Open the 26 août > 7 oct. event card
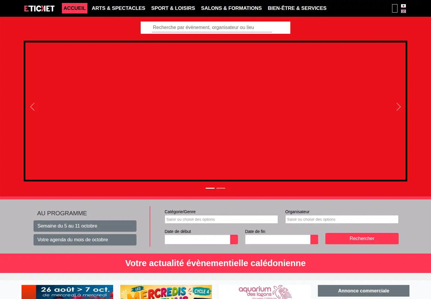The height and width of the screenshot is (299, 431). (67, 292)
